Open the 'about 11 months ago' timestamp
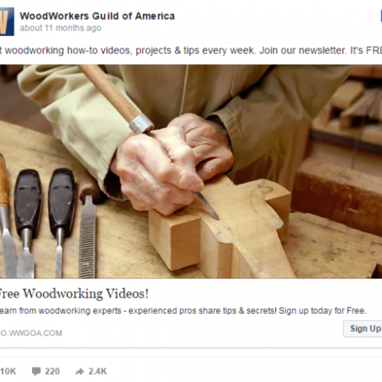Image resolution: width=382 pixels, height=382 pixels. click(60, 28)
